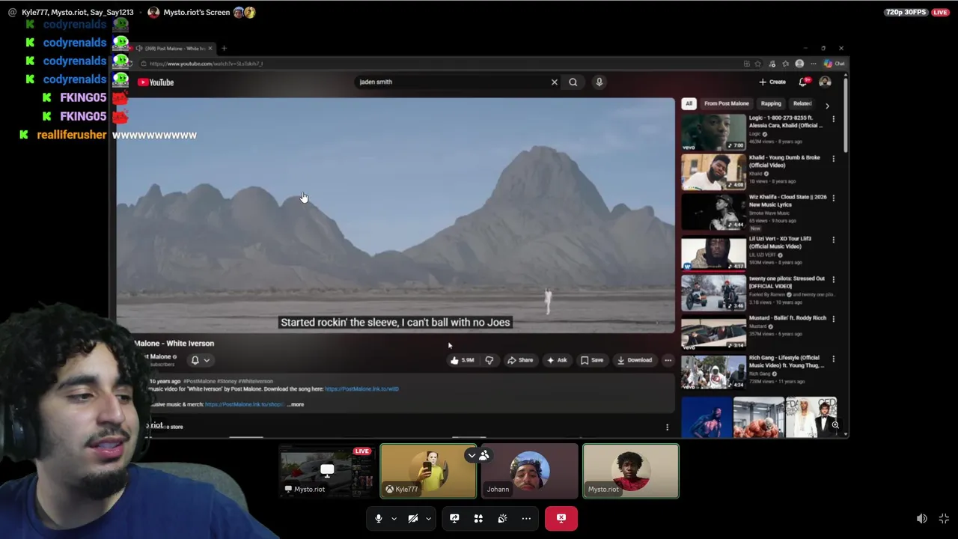Stop watching stream with red button

tap(561, 518)
